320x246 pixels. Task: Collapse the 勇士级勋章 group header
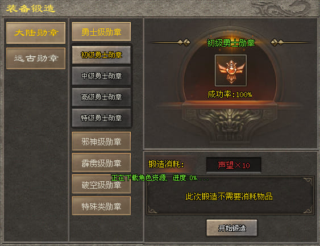101,32
